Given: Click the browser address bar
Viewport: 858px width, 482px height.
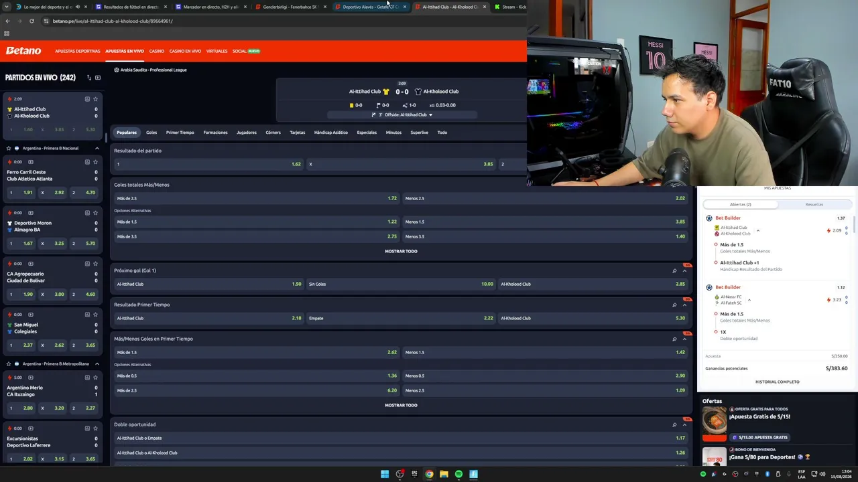Looking at the screenshot, I should point(282,21).
